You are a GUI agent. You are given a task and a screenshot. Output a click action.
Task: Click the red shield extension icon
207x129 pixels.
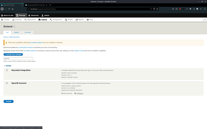click(180, 9)
